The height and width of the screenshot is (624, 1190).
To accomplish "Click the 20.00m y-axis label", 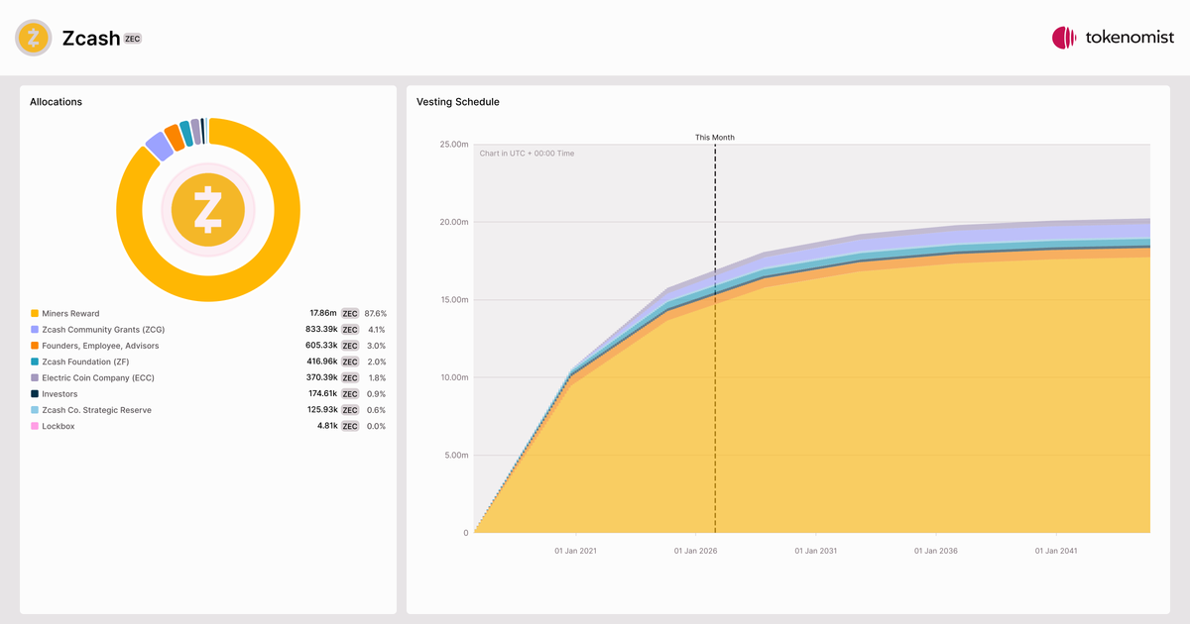I will point(454,222).
